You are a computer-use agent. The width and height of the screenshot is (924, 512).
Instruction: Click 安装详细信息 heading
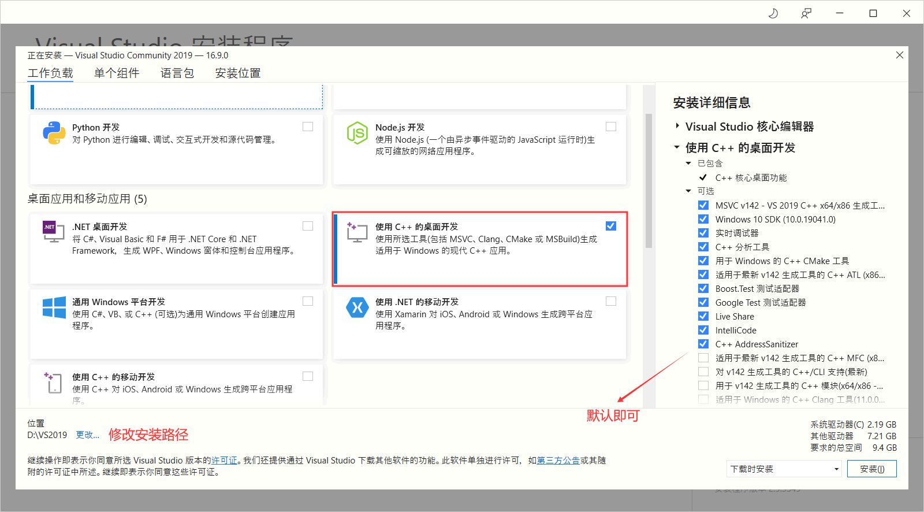(711, 103)
